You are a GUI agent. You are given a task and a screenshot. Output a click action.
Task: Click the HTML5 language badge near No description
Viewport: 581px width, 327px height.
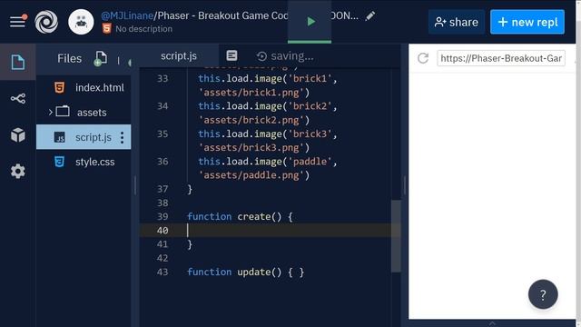pyautogui.click(x=107, y=28)
